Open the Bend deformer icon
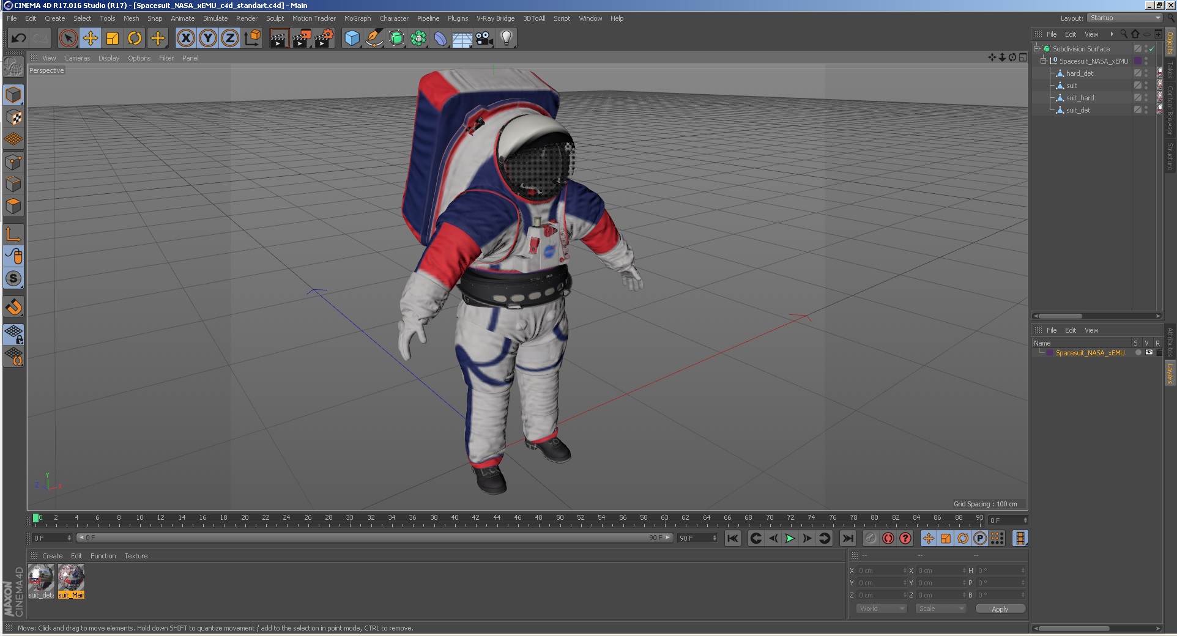 440,39
